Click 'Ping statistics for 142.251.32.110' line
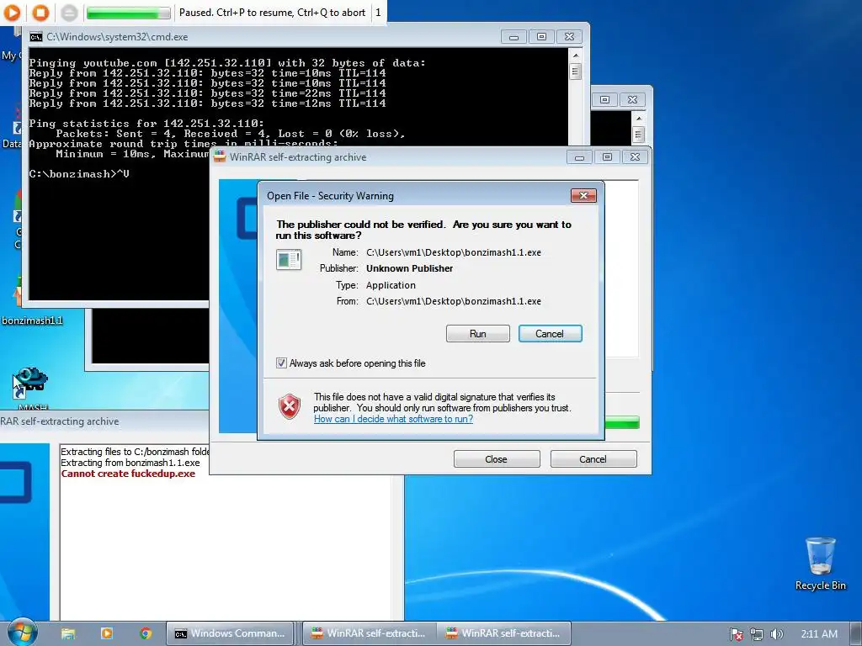The width and height of the screenshot is (862, 646). [x=146, y=123]
